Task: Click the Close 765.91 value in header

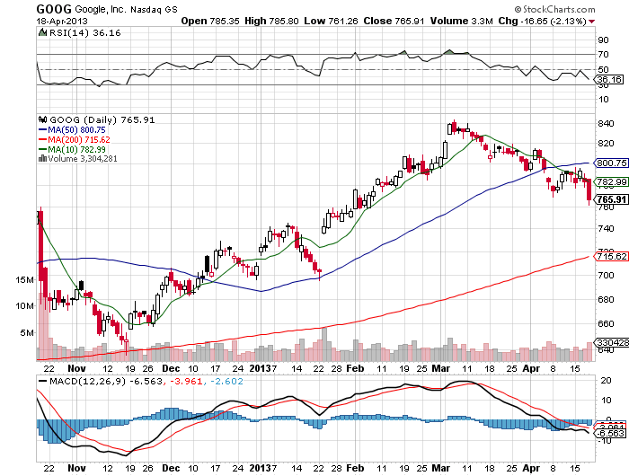Action: point(394,22)
